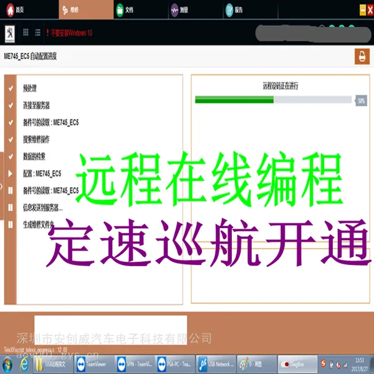This screenshot has width=374, height=374.
Task: Click the white message box in bottom bar
Action: [x=111, y=330]
